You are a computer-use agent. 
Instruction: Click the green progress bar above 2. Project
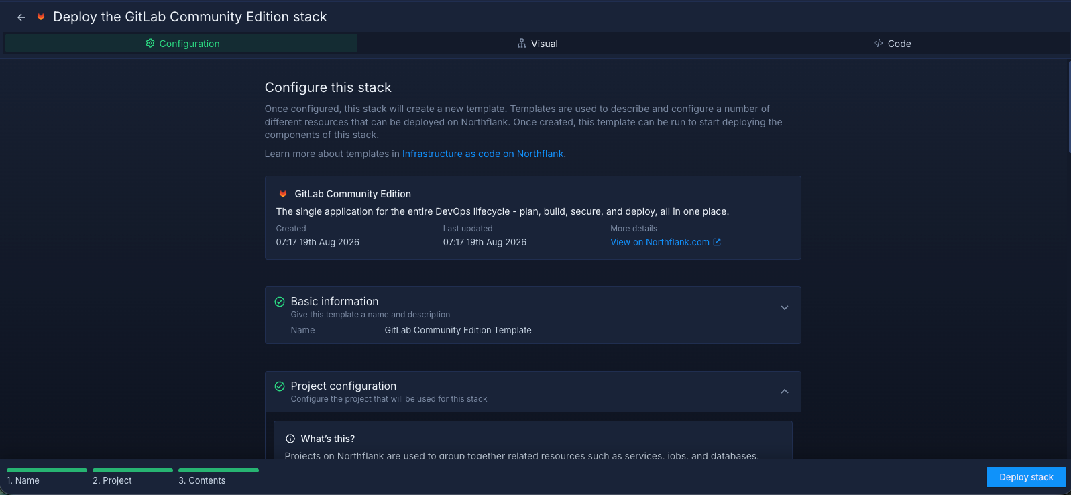tap(133, 470)
